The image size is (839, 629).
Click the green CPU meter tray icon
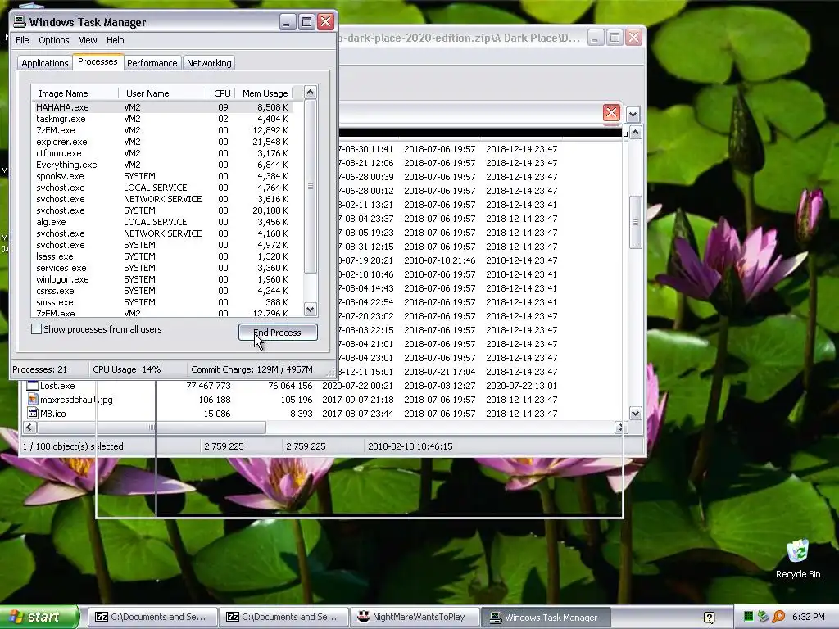[748, 617]
